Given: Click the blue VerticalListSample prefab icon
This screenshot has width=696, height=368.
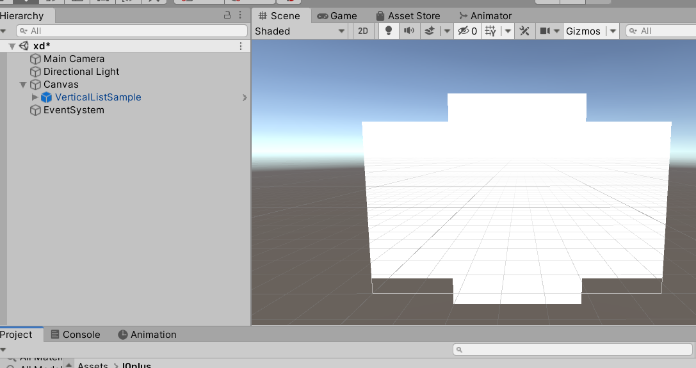Looking at the screenshot, I should coord(46,97).
